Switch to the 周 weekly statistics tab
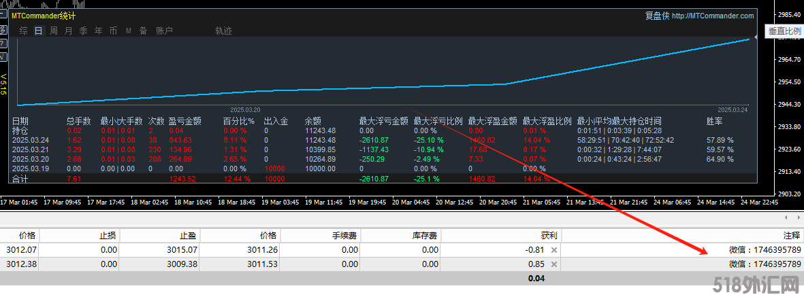 53,31
